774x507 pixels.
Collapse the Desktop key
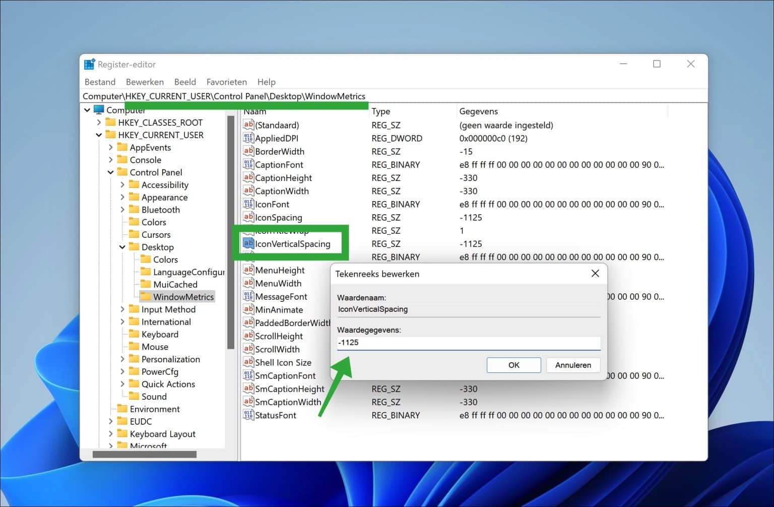click(122, 247)
